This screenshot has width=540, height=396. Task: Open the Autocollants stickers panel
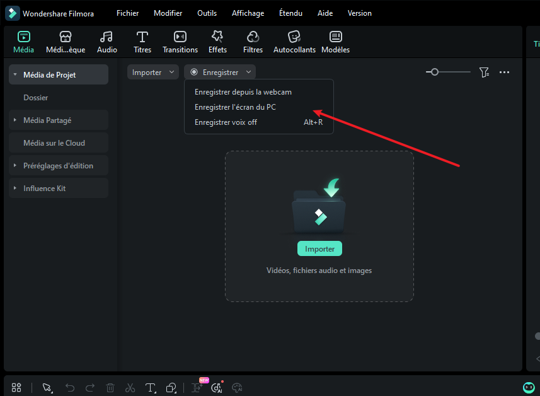pyautogui.click(x=294, y=37)
